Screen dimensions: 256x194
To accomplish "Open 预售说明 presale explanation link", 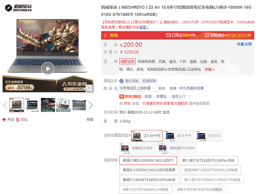I will pyautogui.click(x=244, y=44).
